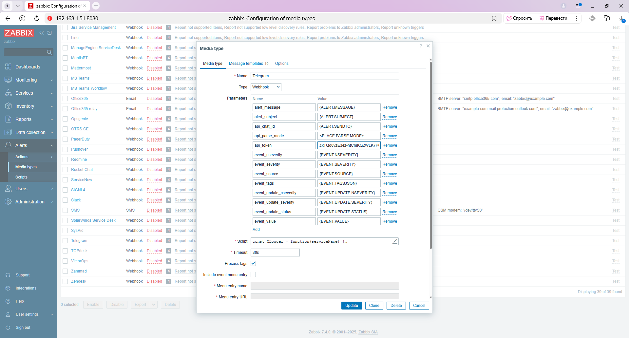The image size is (629, 338).
Task: Expand the Administration menu chevron
Action: pos(52,202)
